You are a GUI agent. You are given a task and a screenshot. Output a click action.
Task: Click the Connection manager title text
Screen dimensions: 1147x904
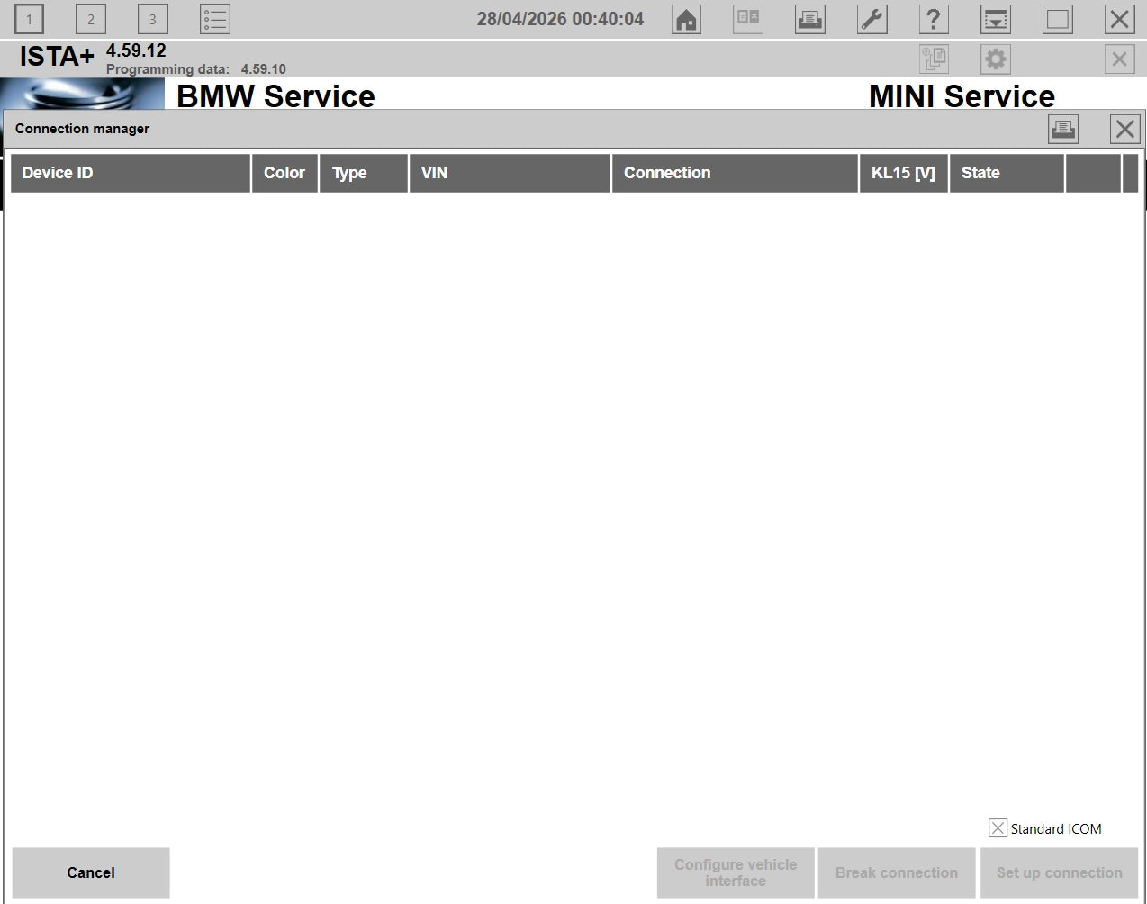pyautogui.click(x=82, y=129)
